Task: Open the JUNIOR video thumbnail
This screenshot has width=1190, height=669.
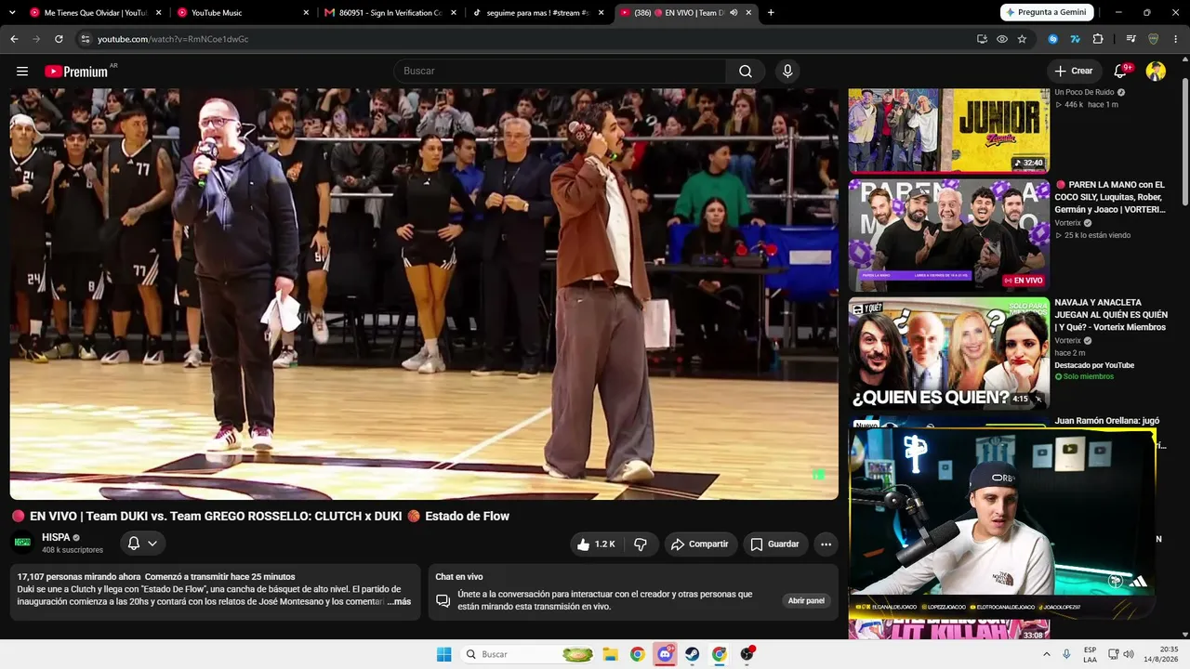Action: (948, 130)
